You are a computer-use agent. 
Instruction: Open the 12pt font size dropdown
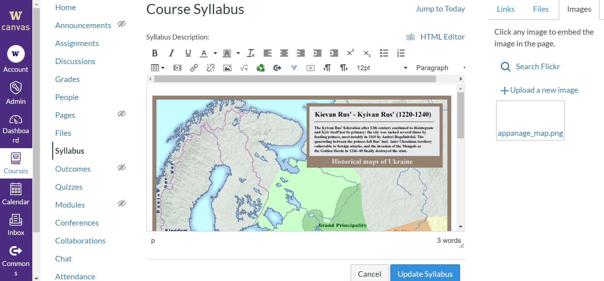[382, 68]
